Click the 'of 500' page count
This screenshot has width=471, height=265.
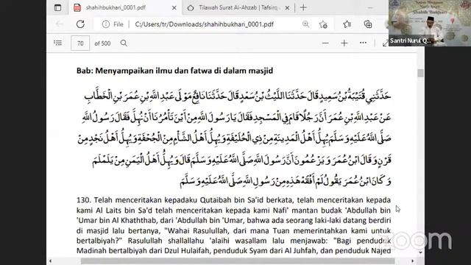click(102, 43)
